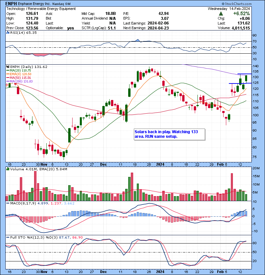Select the Low value 124.40
The height and width of the screenshot is (275, 265).
(x=32, y=23)
